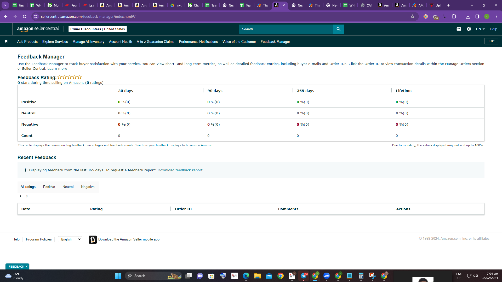Switch to the Negative feedback tab
502x282 pixels.
click(88, 187)
